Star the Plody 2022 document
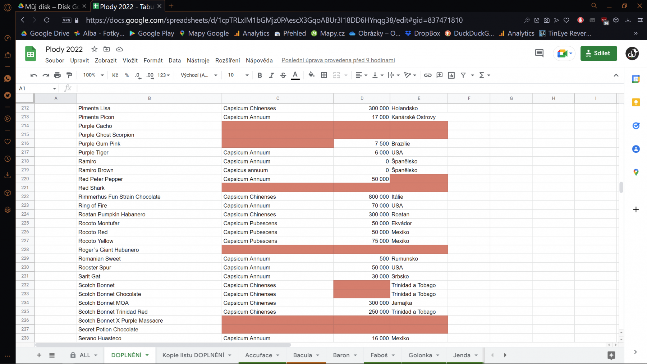Screen dimensions: 647x364 (95, 49)
